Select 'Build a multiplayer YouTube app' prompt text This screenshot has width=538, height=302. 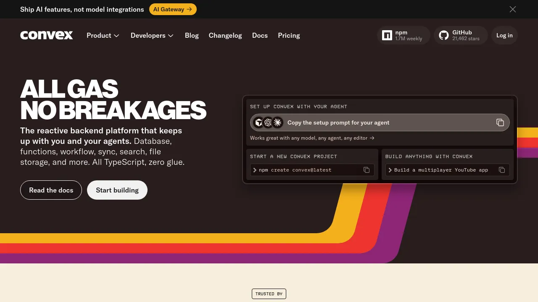[441, 170]
